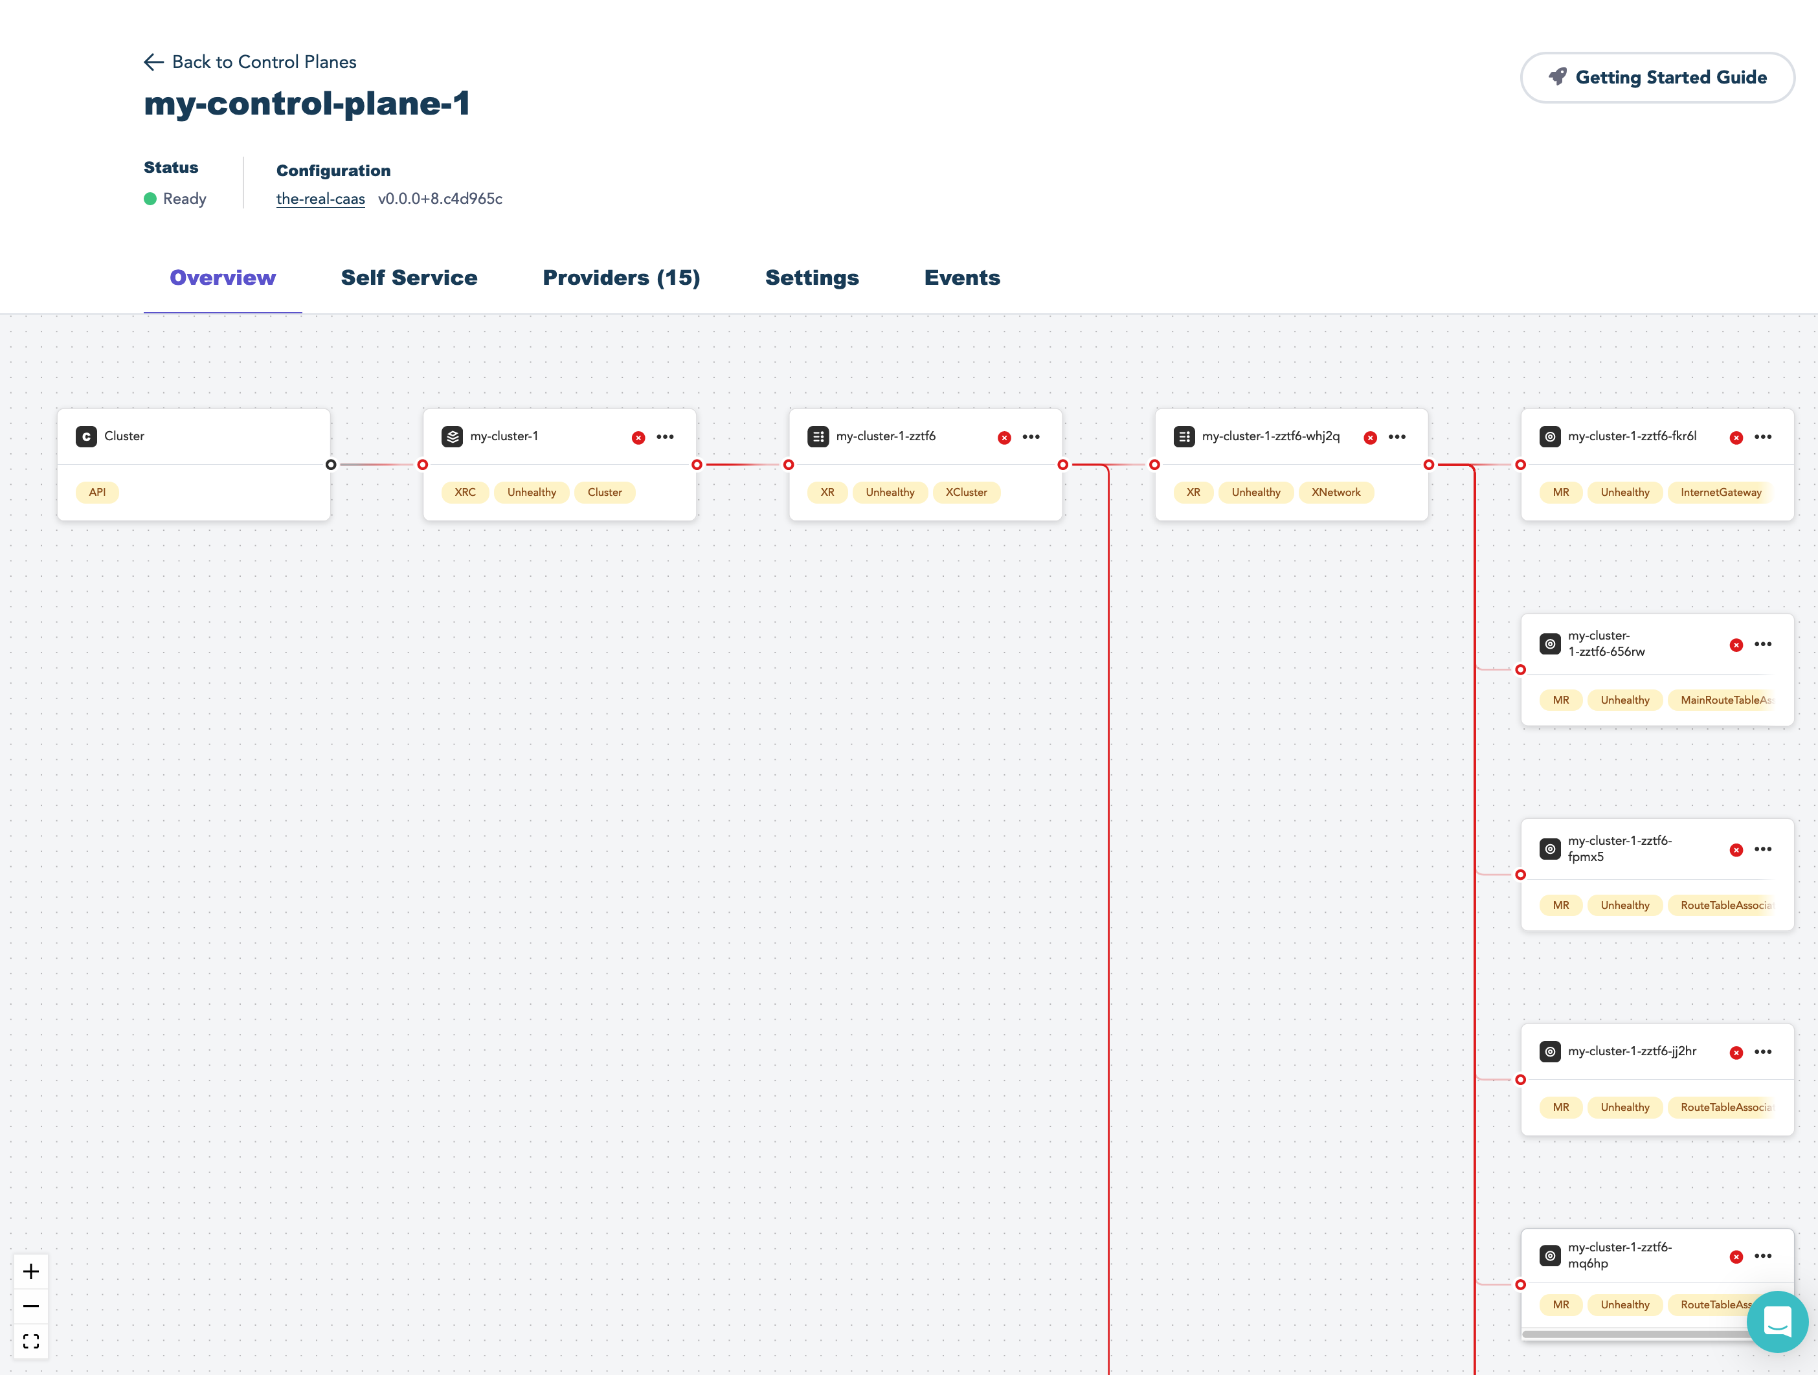Viewport: 1818px width, 1375px height.
Task: Open the my-cluster-1-zztf6 node three-dot menu
Action: pyautogui.click(x=1031, y=437)
